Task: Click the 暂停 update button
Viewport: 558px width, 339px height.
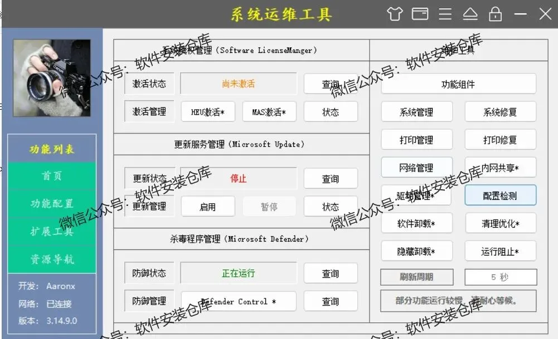Action: [x=269, y=207]
